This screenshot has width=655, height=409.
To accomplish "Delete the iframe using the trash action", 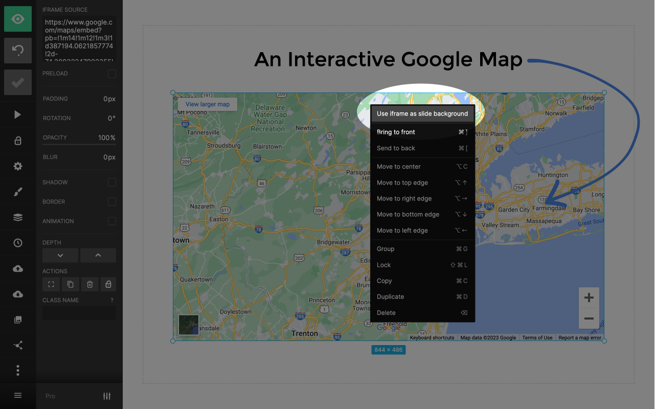I will point(89,284).
